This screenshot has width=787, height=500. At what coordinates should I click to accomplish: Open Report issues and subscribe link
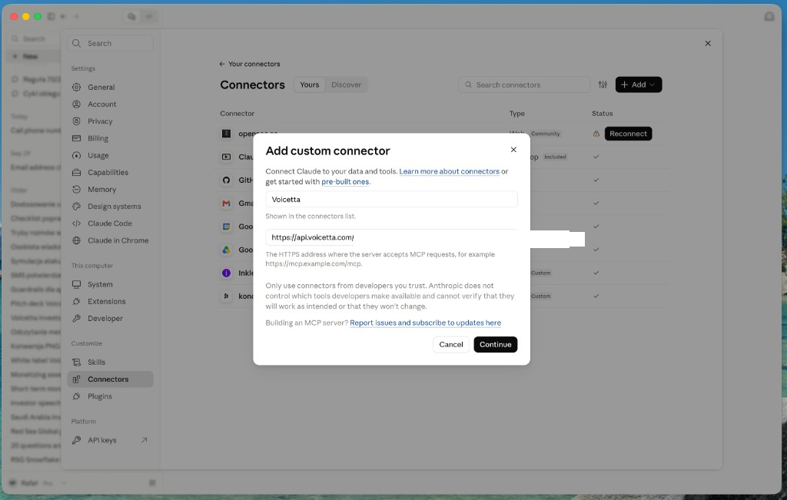425,323
